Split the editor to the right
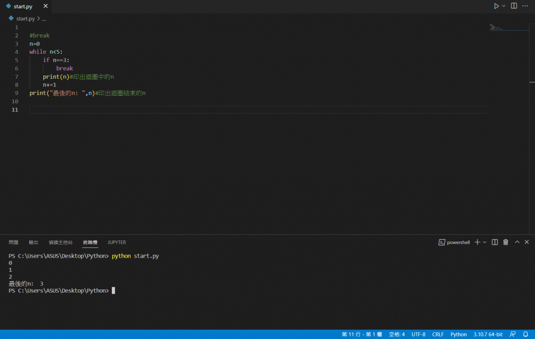This screenshot has height=339, width=535. click(x=514, y=6)
